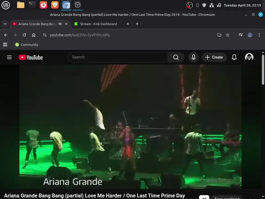Restore the Chromium window size

253,15
